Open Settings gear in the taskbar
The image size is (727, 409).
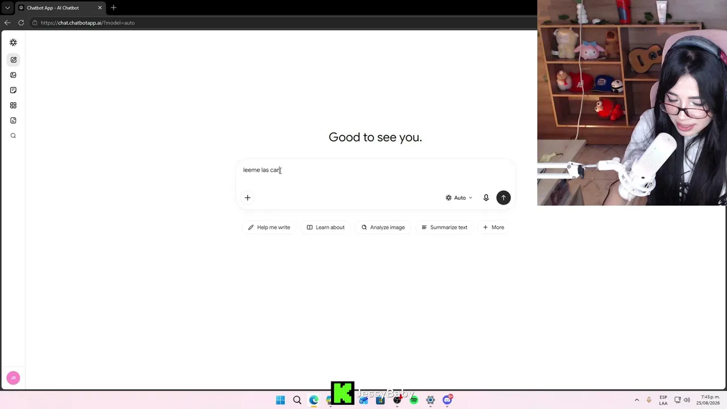point(431,400)
